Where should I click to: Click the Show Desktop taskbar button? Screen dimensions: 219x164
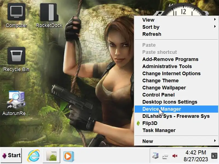(x=214, y=156)
